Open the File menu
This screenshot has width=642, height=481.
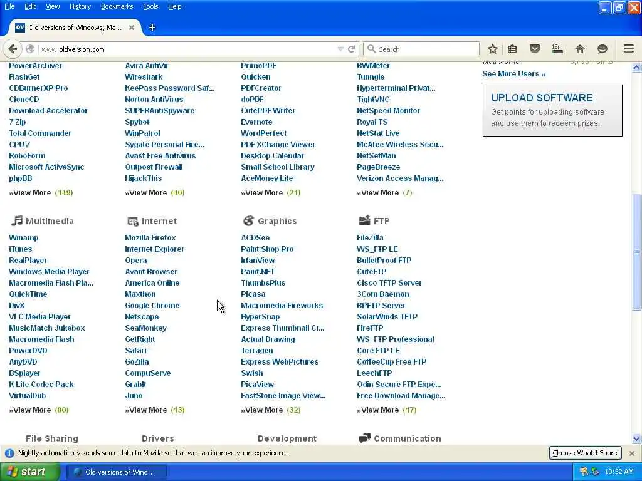coord(9,6)
